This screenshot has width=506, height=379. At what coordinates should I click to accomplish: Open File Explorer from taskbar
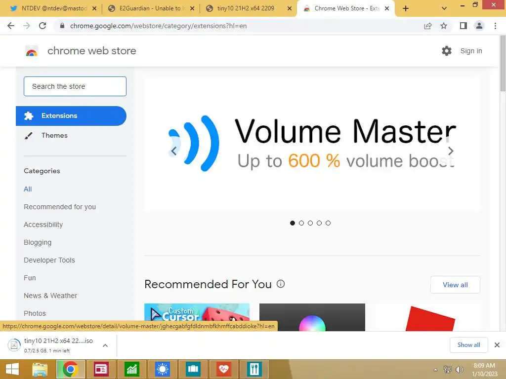(x=40, y=369)
